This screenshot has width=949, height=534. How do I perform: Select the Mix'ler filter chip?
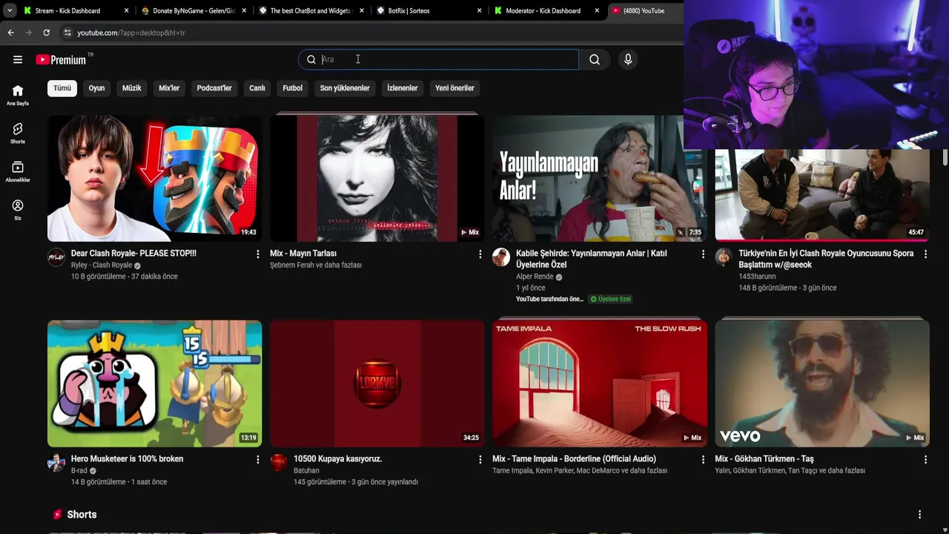pyautogui.click(x=169, y=88)
